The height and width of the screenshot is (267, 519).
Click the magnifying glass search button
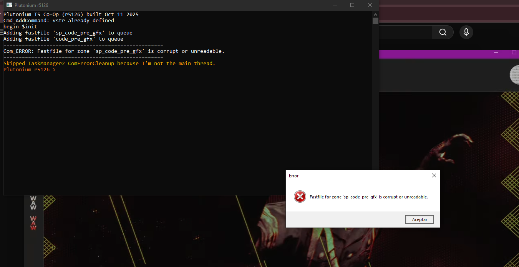click(x=443, y=32)
